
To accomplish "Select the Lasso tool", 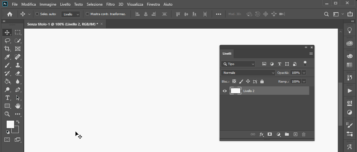I will click(7, 41).
